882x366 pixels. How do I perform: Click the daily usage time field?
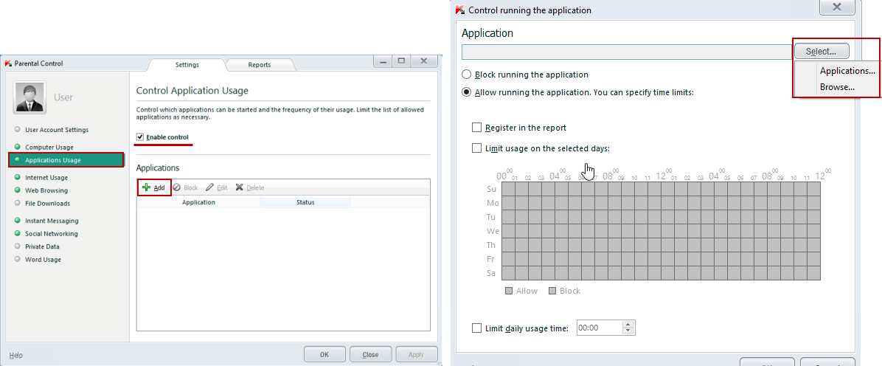(x=600, y=328)
